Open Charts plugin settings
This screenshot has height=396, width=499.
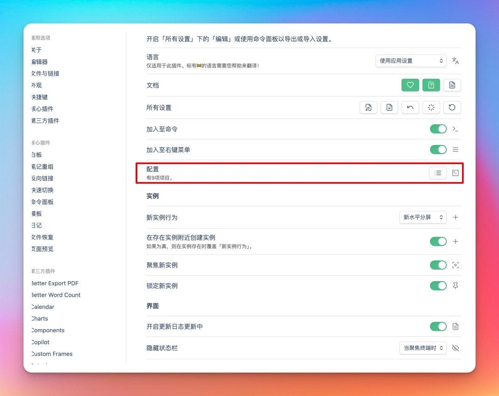(39, 318)
